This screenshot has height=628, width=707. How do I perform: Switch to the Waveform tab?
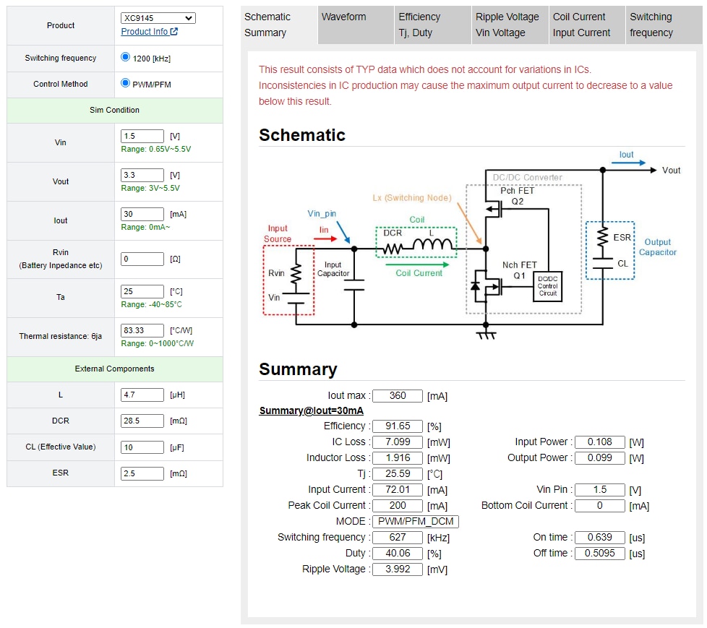click(x=344, y=17)
